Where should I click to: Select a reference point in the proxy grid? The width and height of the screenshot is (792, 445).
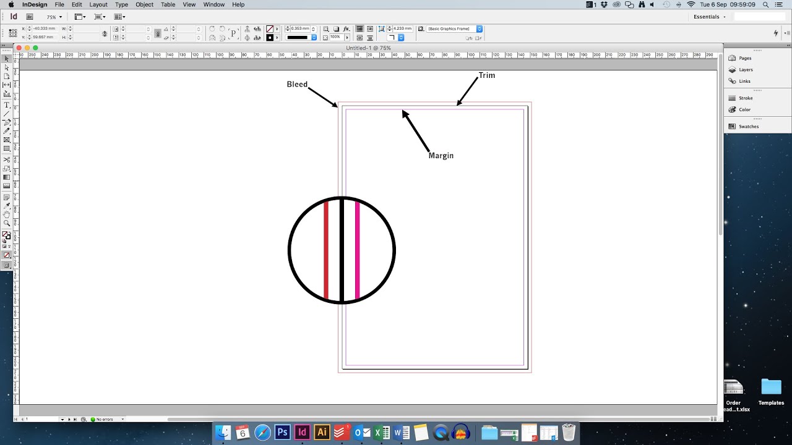point(14,33)
